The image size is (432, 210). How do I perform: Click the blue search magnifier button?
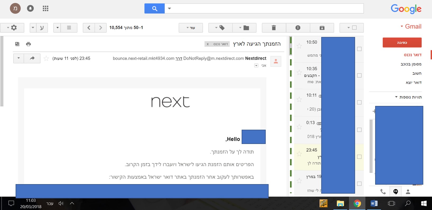pyautogui.click(x=154, y=8)
